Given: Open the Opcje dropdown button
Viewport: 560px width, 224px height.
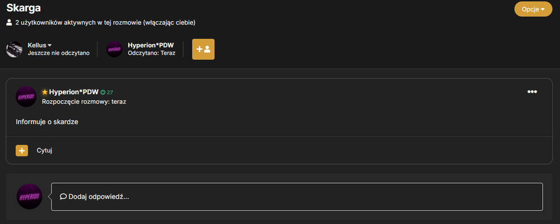Looking at the screenshot, I should coord(533,10).
